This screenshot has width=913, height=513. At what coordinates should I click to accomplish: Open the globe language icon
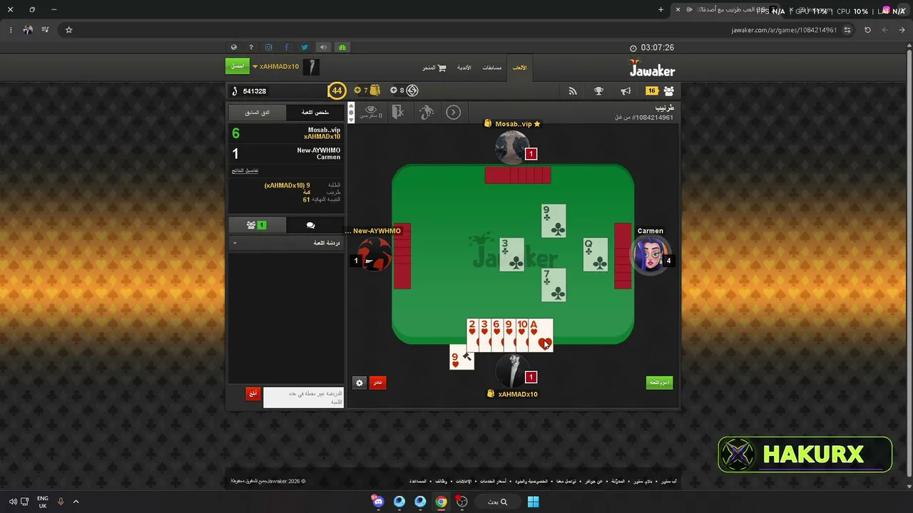233,48
